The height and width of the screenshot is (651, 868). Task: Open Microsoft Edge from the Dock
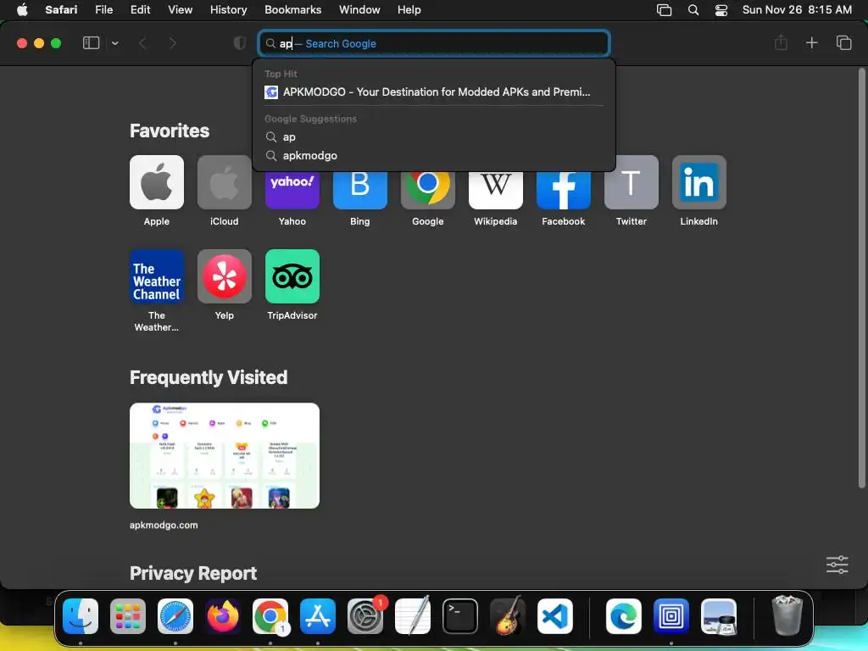(624, 616)
